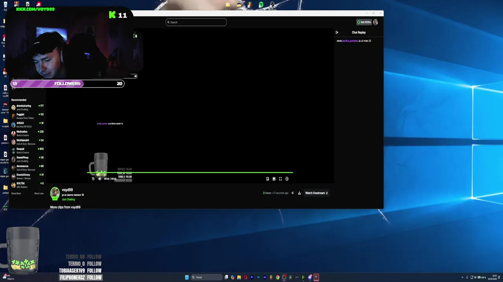Open the 4HEAD recommended channel
503x282 pixels.
tap(28, 125)
